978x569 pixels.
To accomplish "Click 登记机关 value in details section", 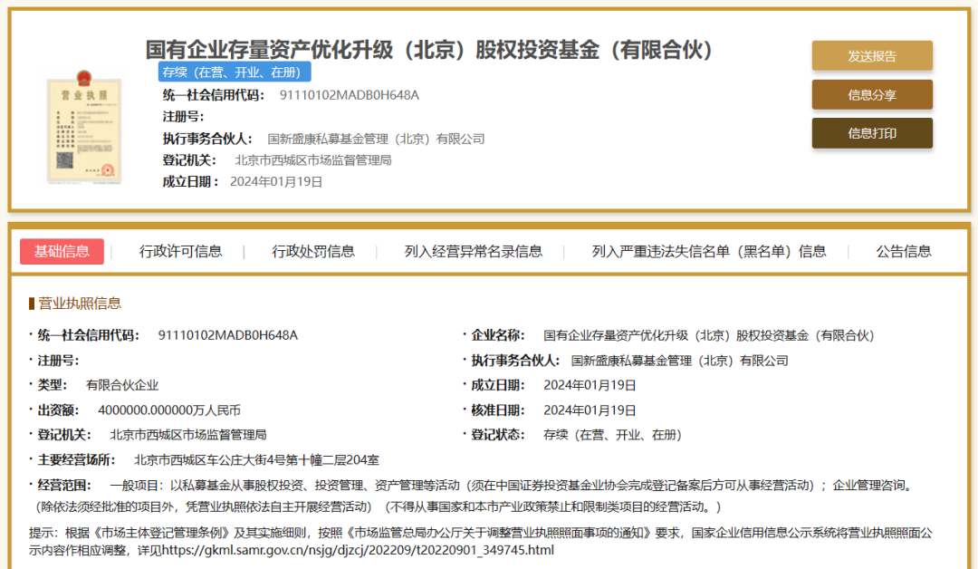I will coord(188,435).
